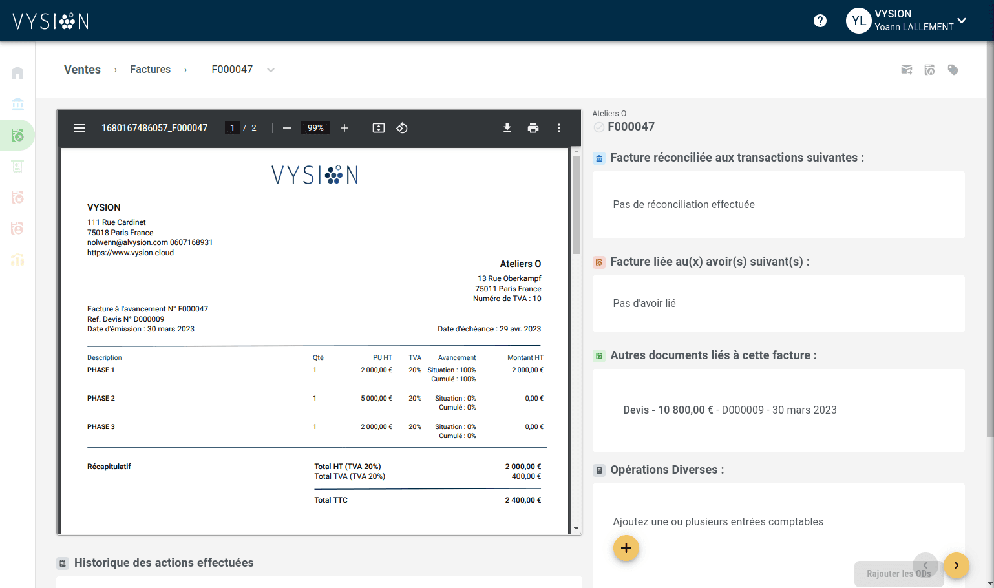Open the tag label icon
Screen dimensions: 994x588
tap(953, 70)
